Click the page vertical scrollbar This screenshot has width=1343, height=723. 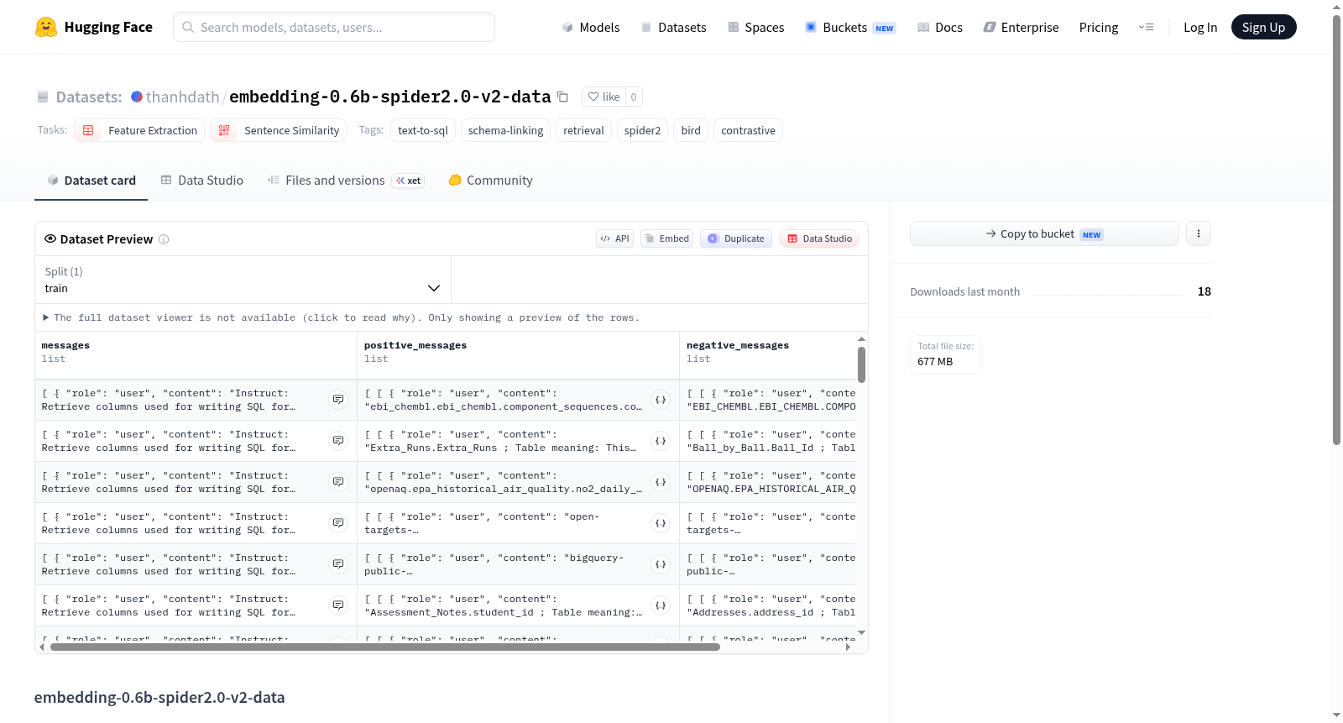[1336, 228]
